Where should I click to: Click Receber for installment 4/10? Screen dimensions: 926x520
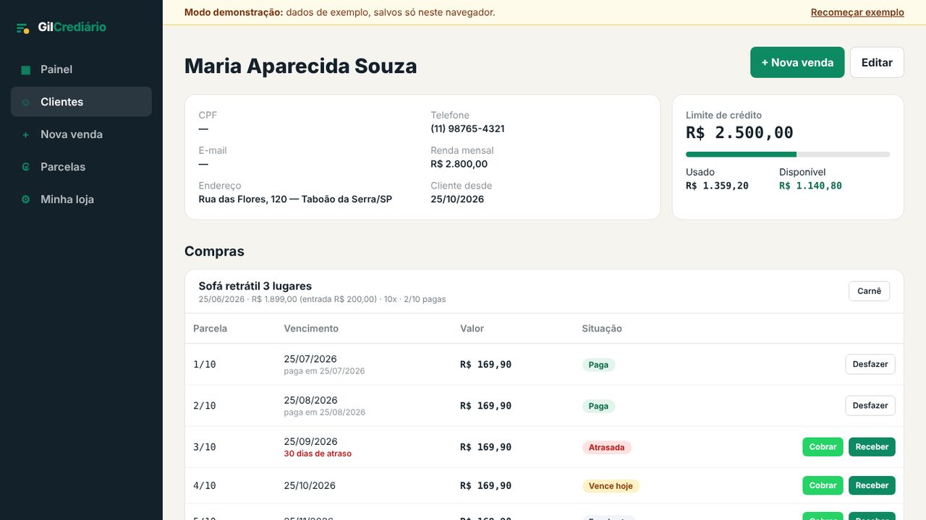tap(872, 486)
